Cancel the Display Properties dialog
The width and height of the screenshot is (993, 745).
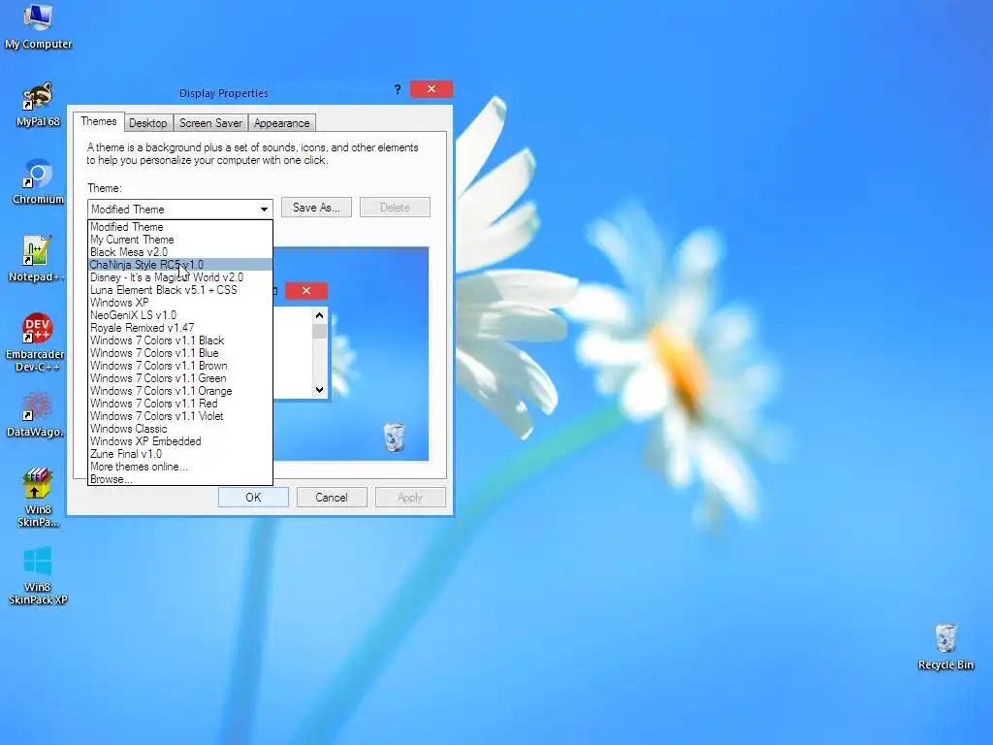click(332, 498)
